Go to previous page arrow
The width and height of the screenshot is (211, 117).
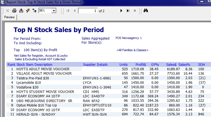point(75,11)
